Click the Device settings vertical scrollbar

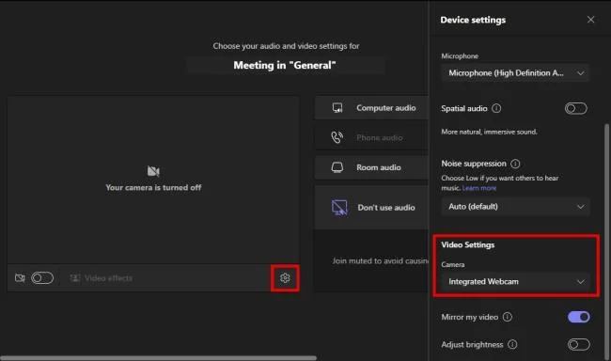606,242
